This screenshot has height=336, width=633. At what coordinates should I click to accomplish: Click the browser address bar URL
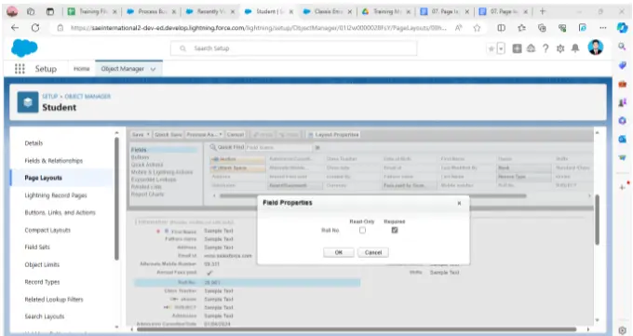click(259, 28)
